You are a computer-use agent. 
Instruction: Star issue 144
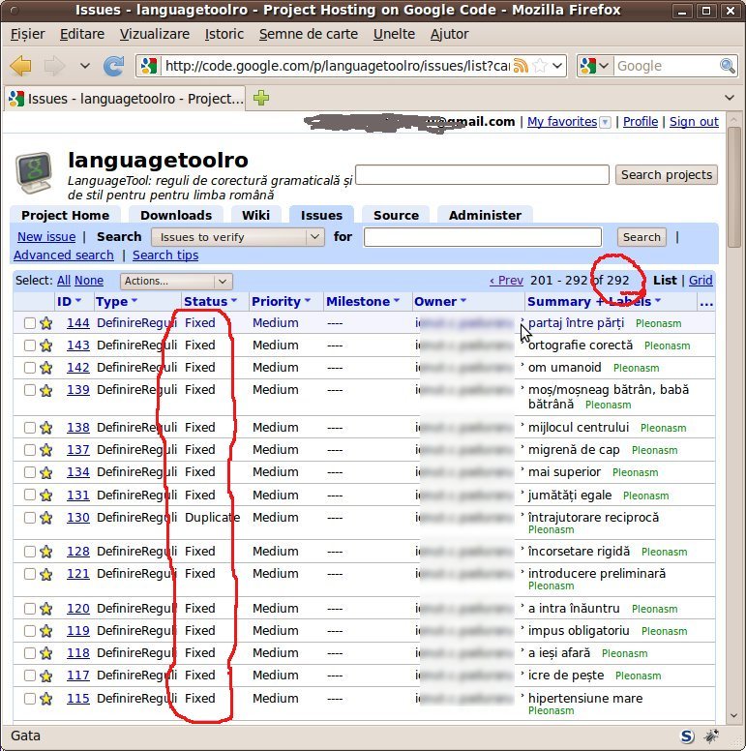(x=46, y=323)
